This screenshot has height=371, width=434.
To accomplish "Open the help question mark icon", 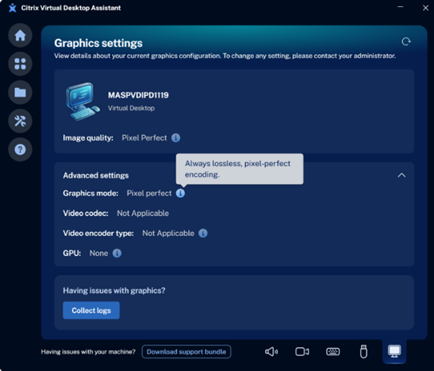I will click(x=20, y=149).
